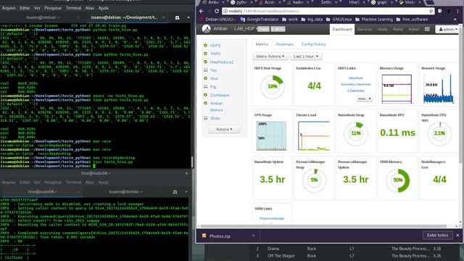Open Terminal menu in hive@node04 terminal
The image size is (464, 261).
[73, 182]
